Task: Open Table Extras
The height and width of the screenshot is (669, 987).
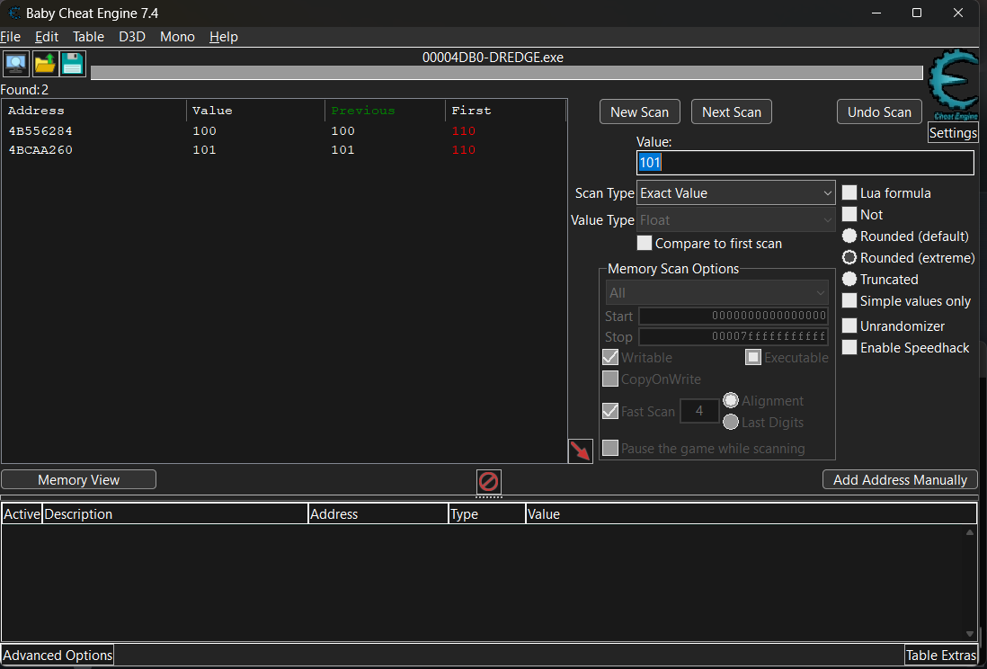Action: click(x=942, y=655)
